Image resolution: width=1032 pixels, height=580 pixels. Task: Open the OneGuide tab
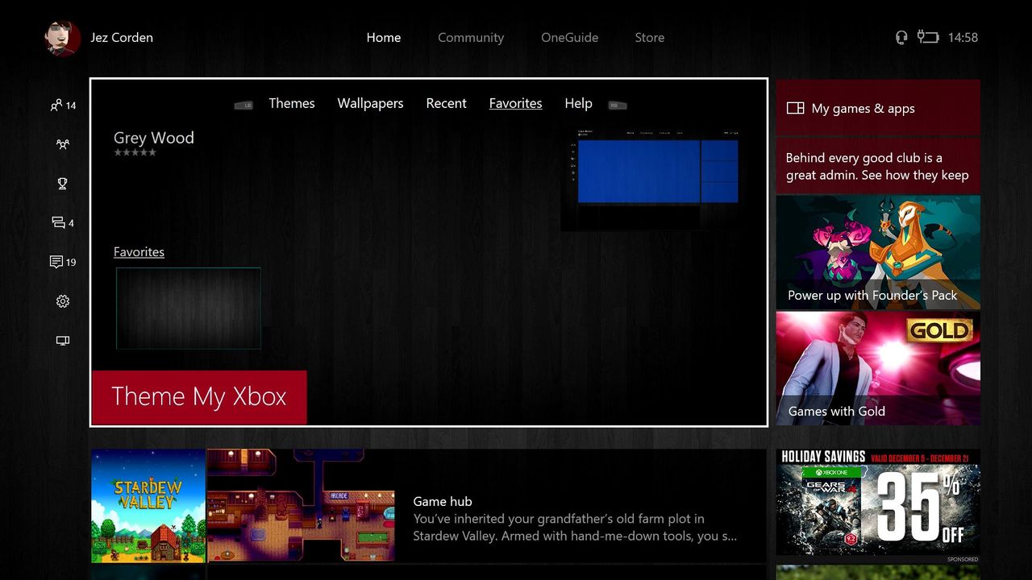point(570,38)
